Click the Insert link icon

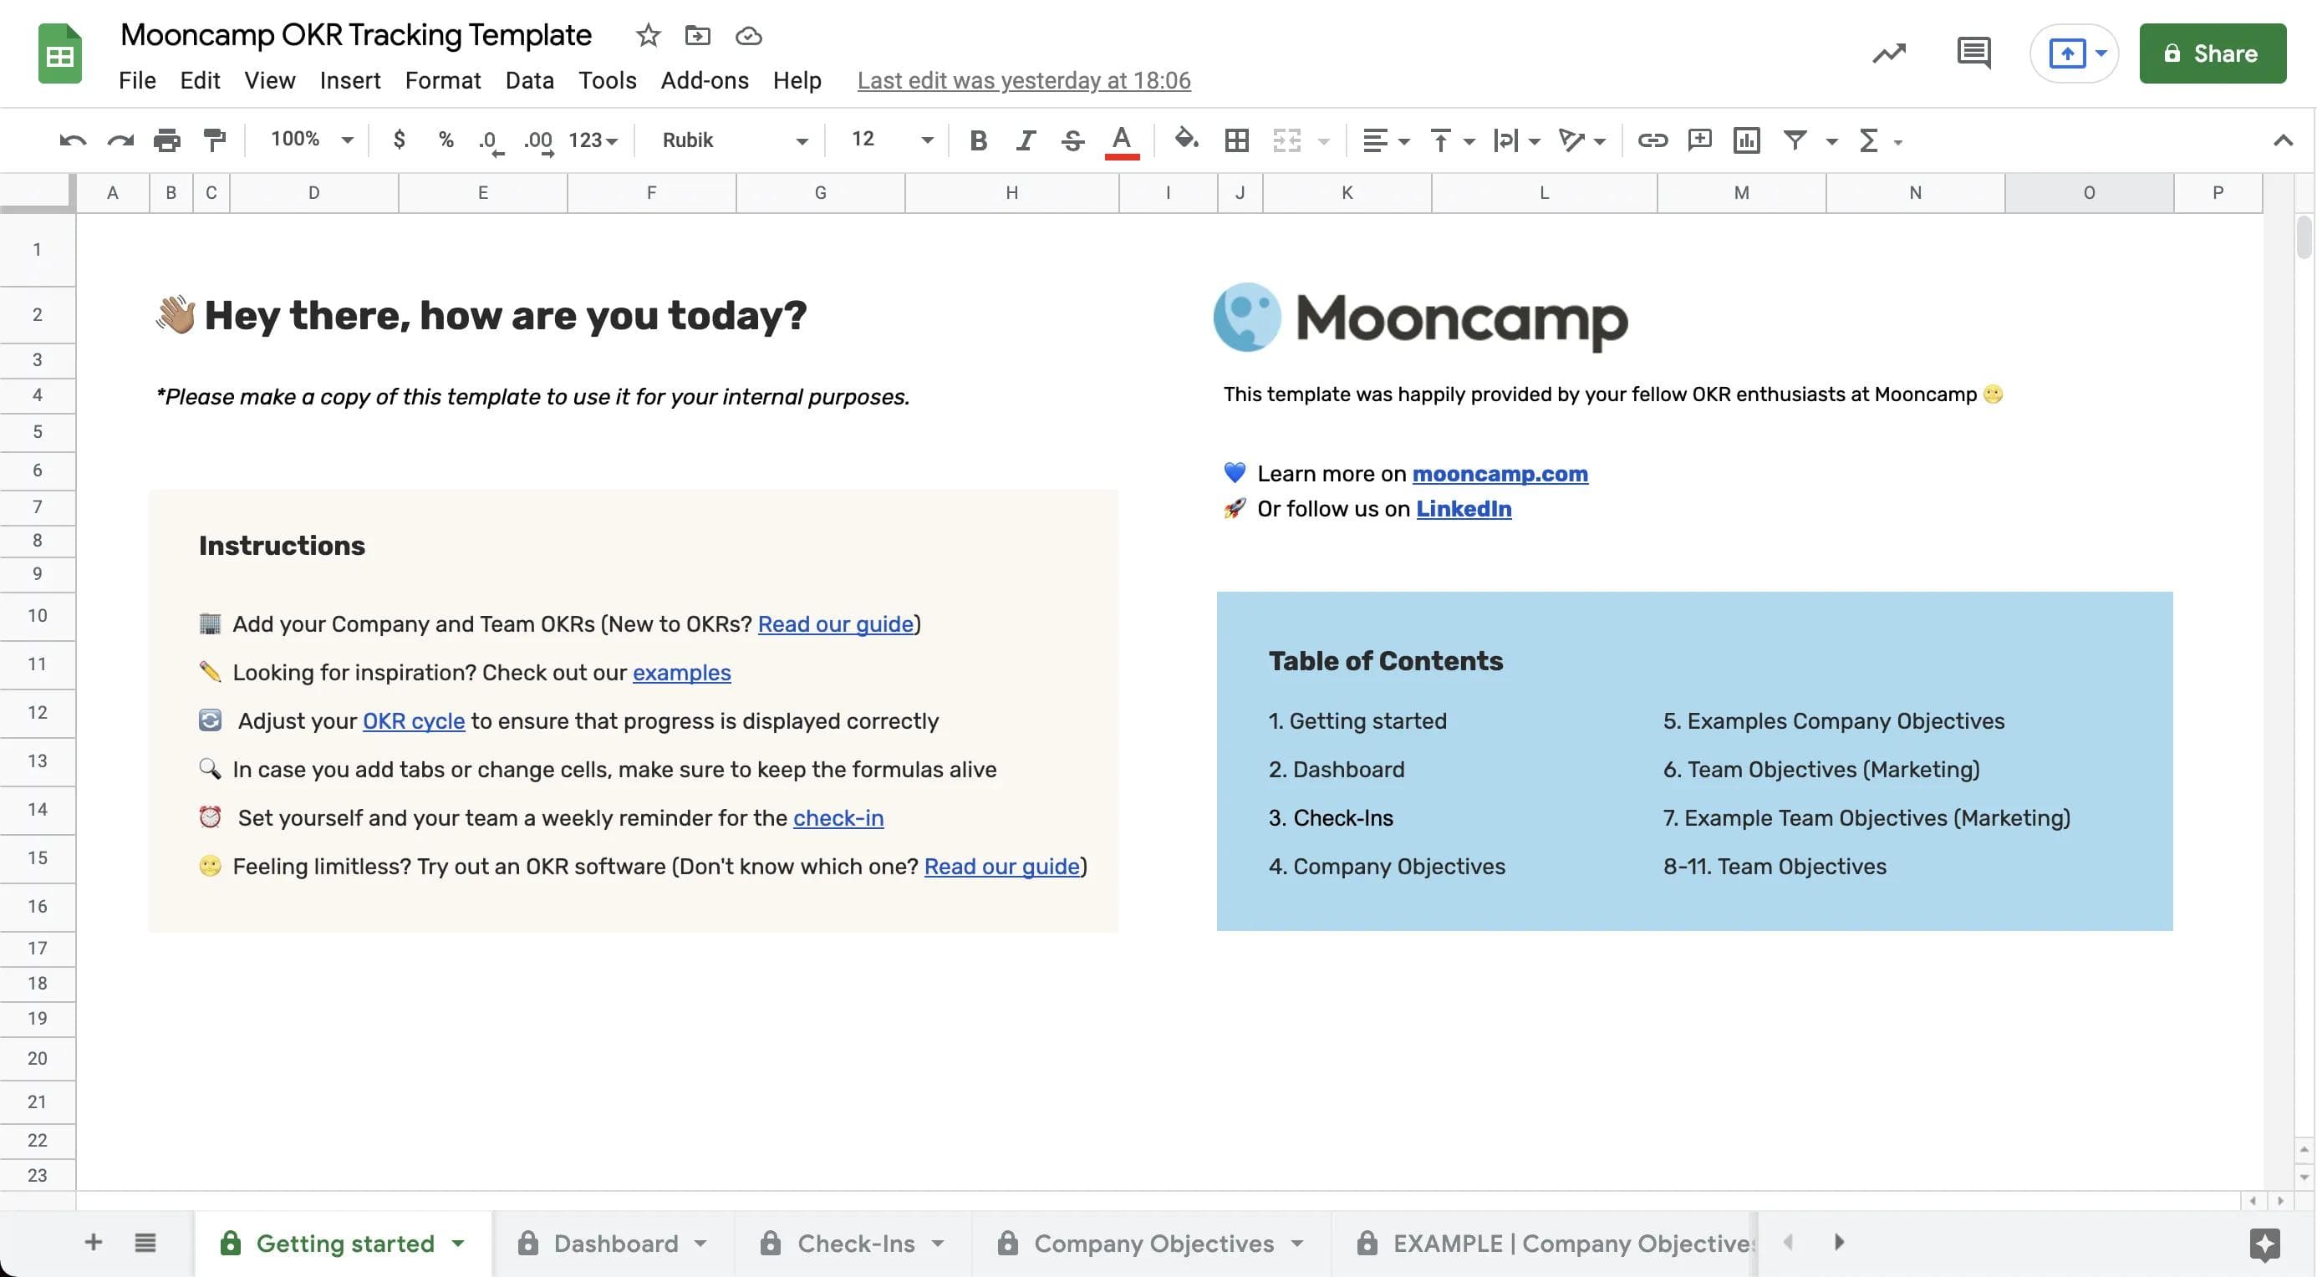pyautogui.click(x=1652, y=140)
